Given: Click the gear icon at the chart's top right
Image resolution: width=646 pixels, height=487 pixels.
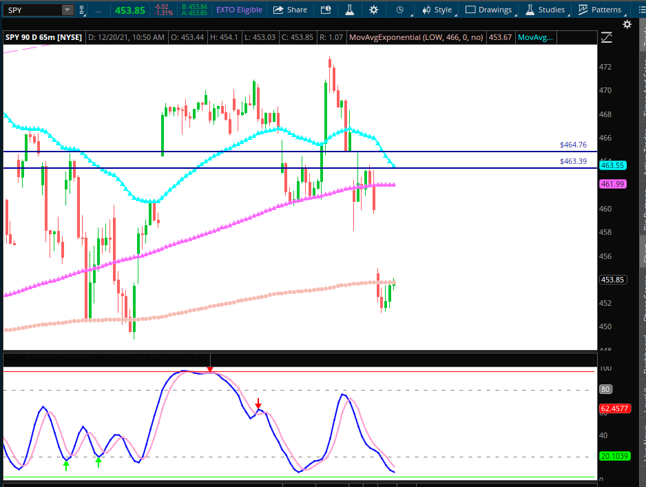Looking at the screenshot, I should click(627, 23).
